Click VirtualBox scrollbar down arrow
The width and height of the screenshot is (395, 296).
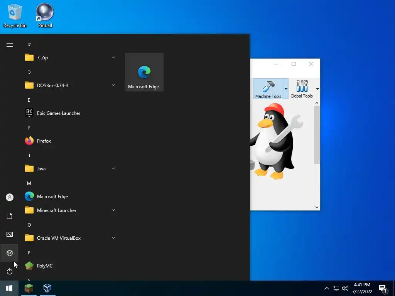(317, 207)
